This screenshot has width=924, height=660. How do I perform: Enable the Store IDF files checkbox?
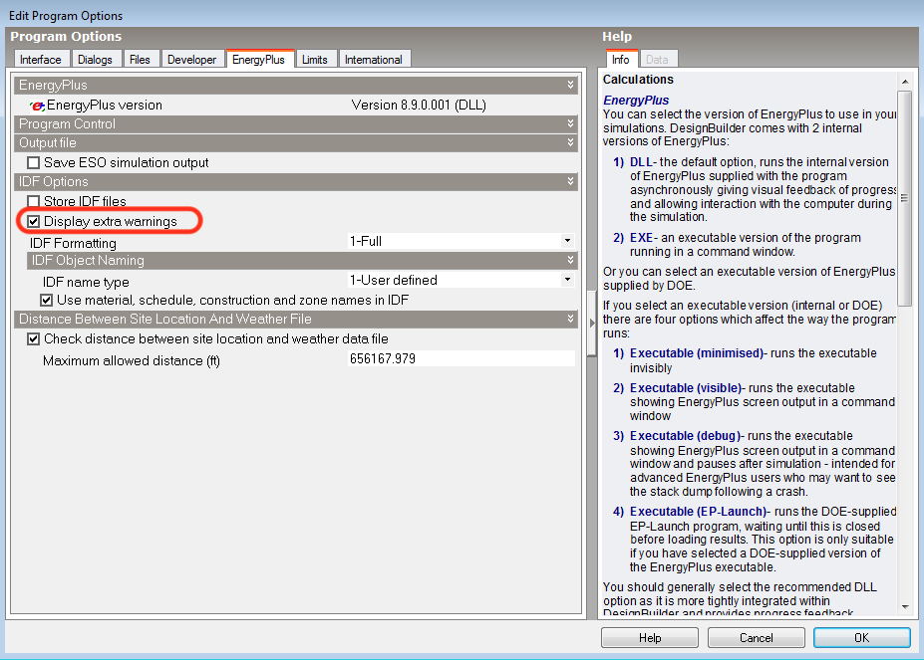[34, 201]
